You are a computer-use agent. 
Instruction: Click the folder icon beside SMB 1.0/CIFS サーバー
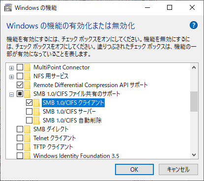point(36,112)
